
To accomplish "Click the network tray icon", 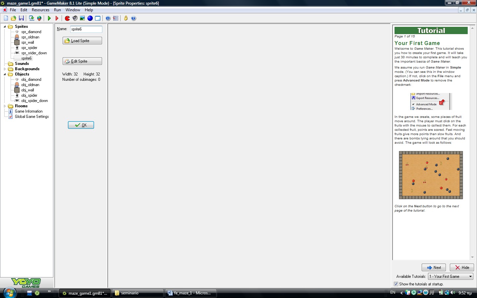I will [x=447, y=293].
